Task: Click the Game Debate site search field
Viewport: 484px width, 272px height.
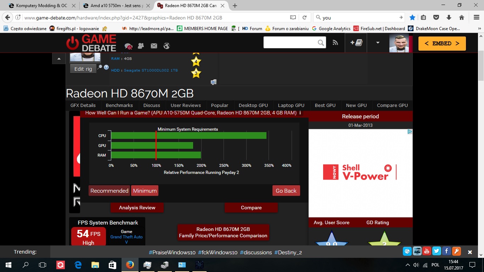Action: point(290,43)
